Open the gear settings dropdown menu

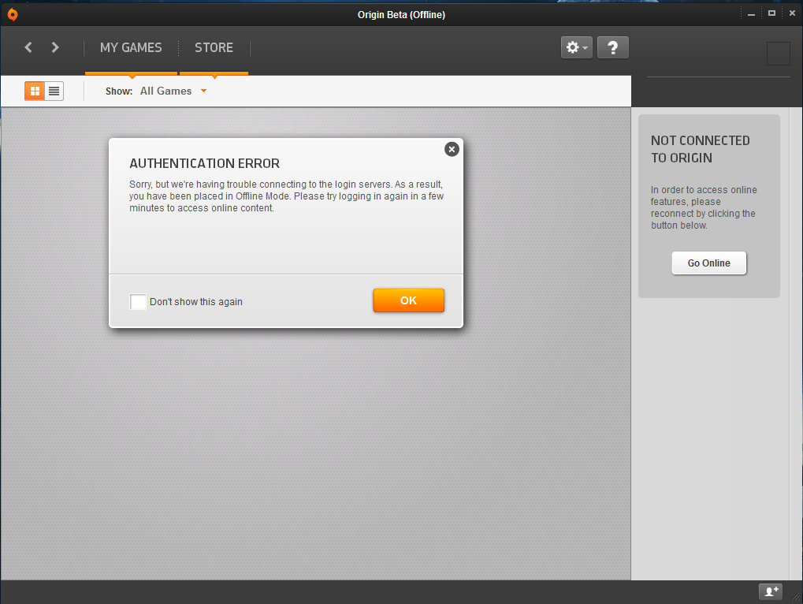click(x=576, y=47)
